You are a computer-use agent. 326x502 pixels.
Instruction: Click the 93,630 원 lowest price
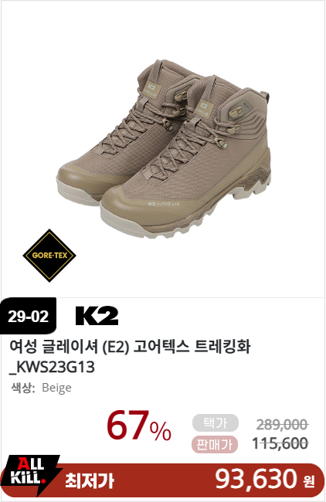click(264, 480)
